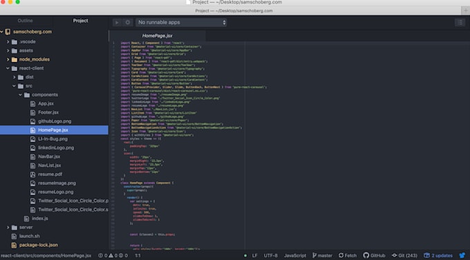Change the JavaScript grammar selector
This screenshot has width=470, height=260.
tap(295, 255)
